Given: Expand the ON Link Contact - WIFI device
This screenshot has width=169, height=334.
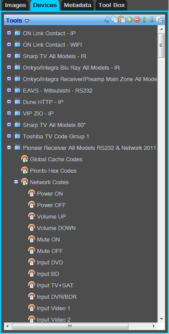Looking at the screenshot, I should (x=9, y=45).
